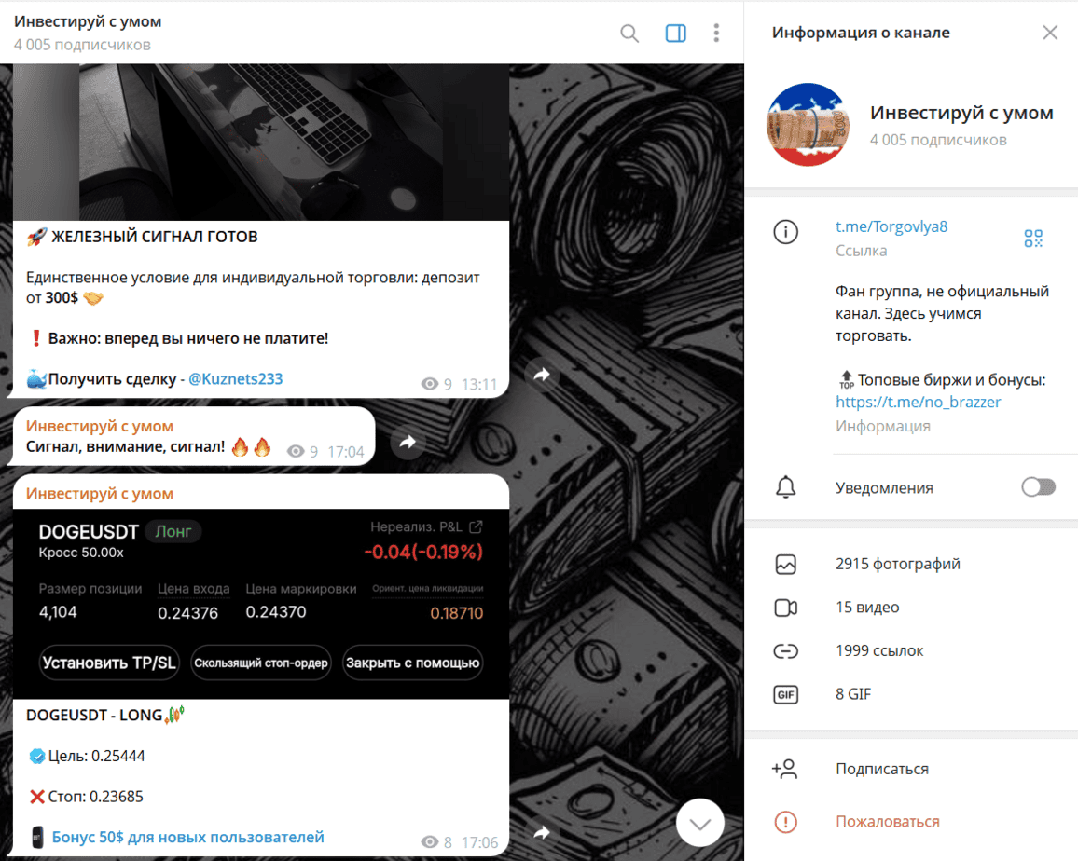Toggle the Notifications switch
Viewport: 1078px width, 861px height.
pos(1038,487)
